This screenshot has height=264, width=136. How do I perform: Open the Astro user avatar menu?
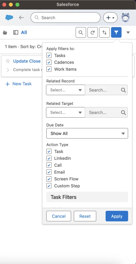[x=125, y=18]
